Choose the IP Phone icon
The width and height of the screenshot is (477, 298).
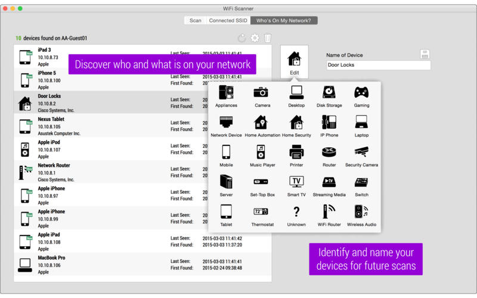329,122
